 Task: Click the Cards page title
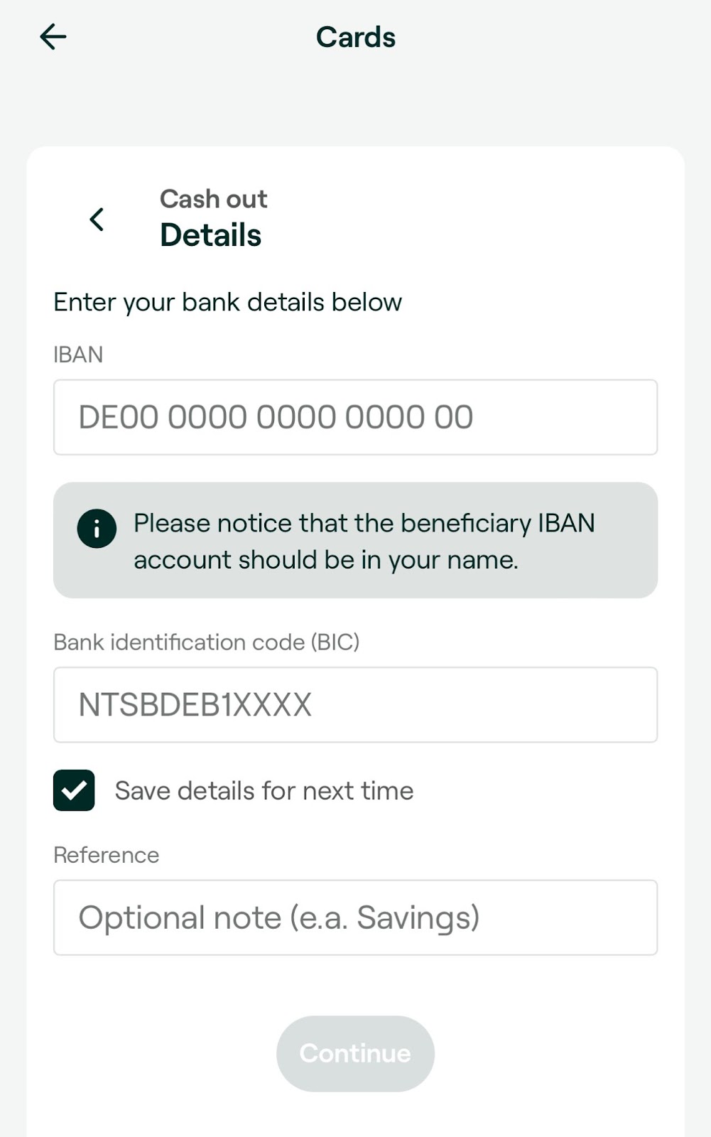click(355, 37)
